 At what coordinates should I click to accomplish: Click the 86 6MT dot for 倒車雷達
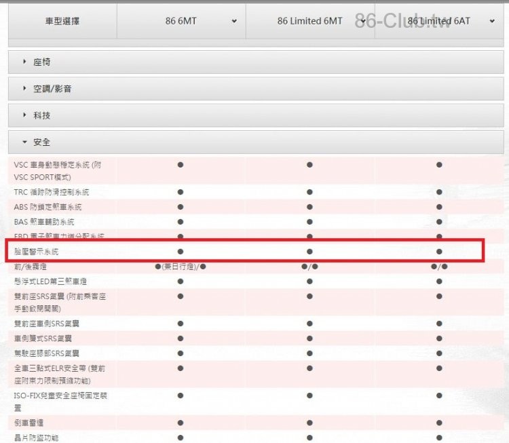[x=181, y=423]
